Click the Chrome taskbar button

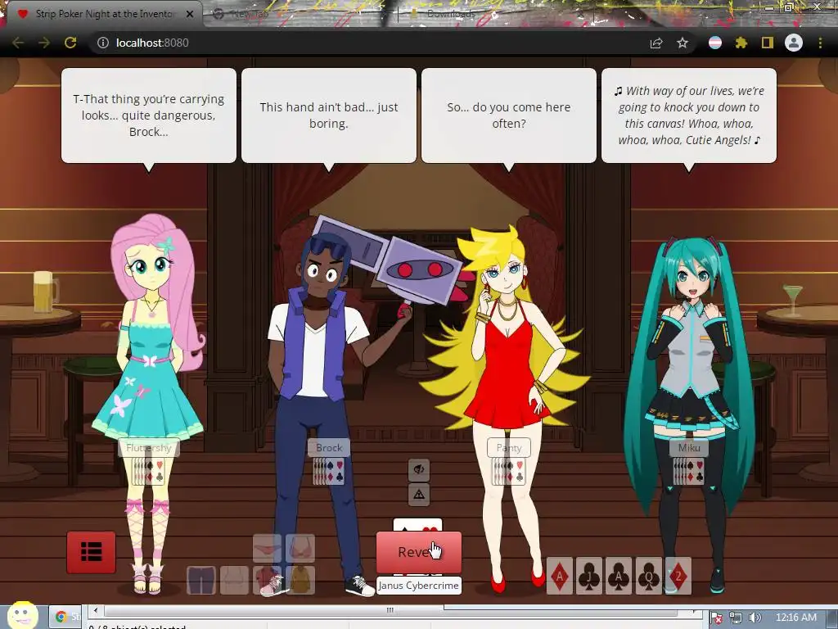coord(65,617)
